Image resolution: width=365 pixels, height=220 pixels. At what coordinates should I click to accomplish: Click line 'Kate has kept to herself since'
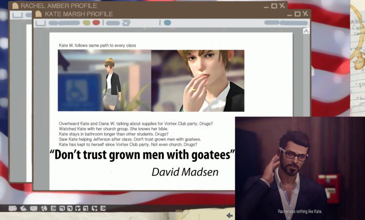(128, 144)
